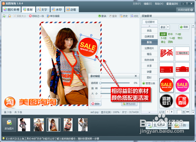Filter materials by 7-9折 tag
196x142 pixels.
click(x=178, y=34)
